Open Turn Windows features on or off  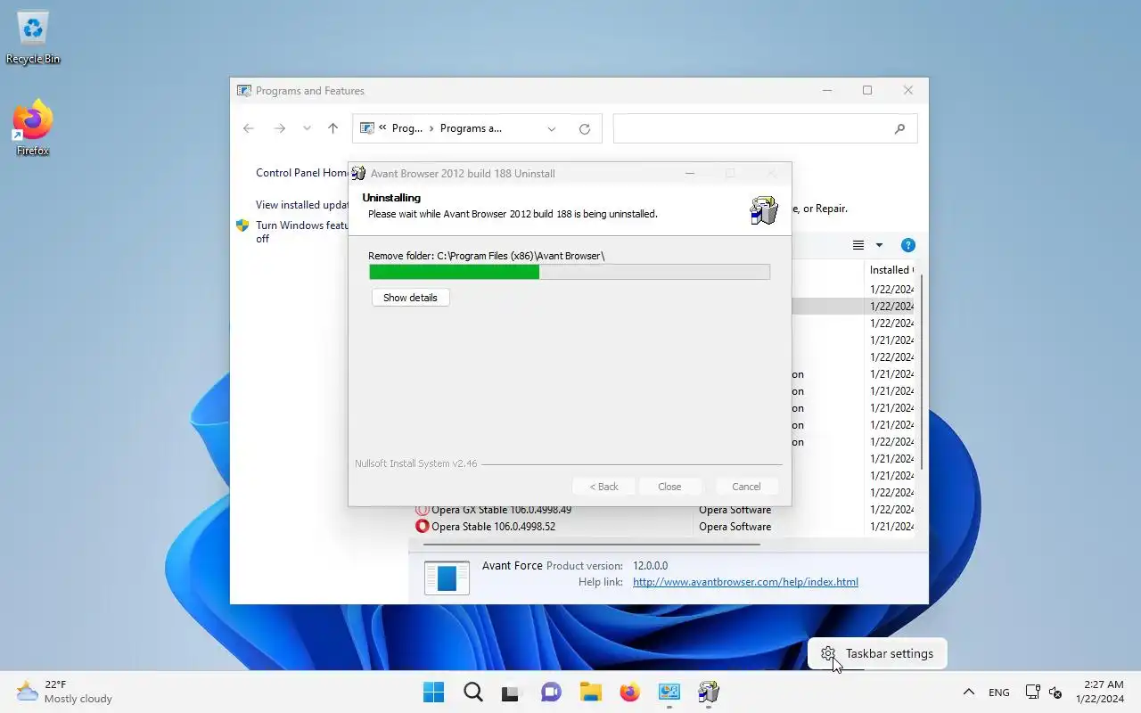301,232
